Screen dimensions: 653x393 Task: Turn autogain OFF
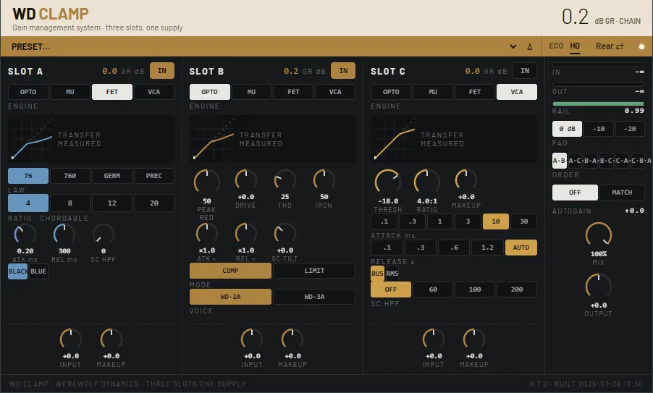coord(575,193)
